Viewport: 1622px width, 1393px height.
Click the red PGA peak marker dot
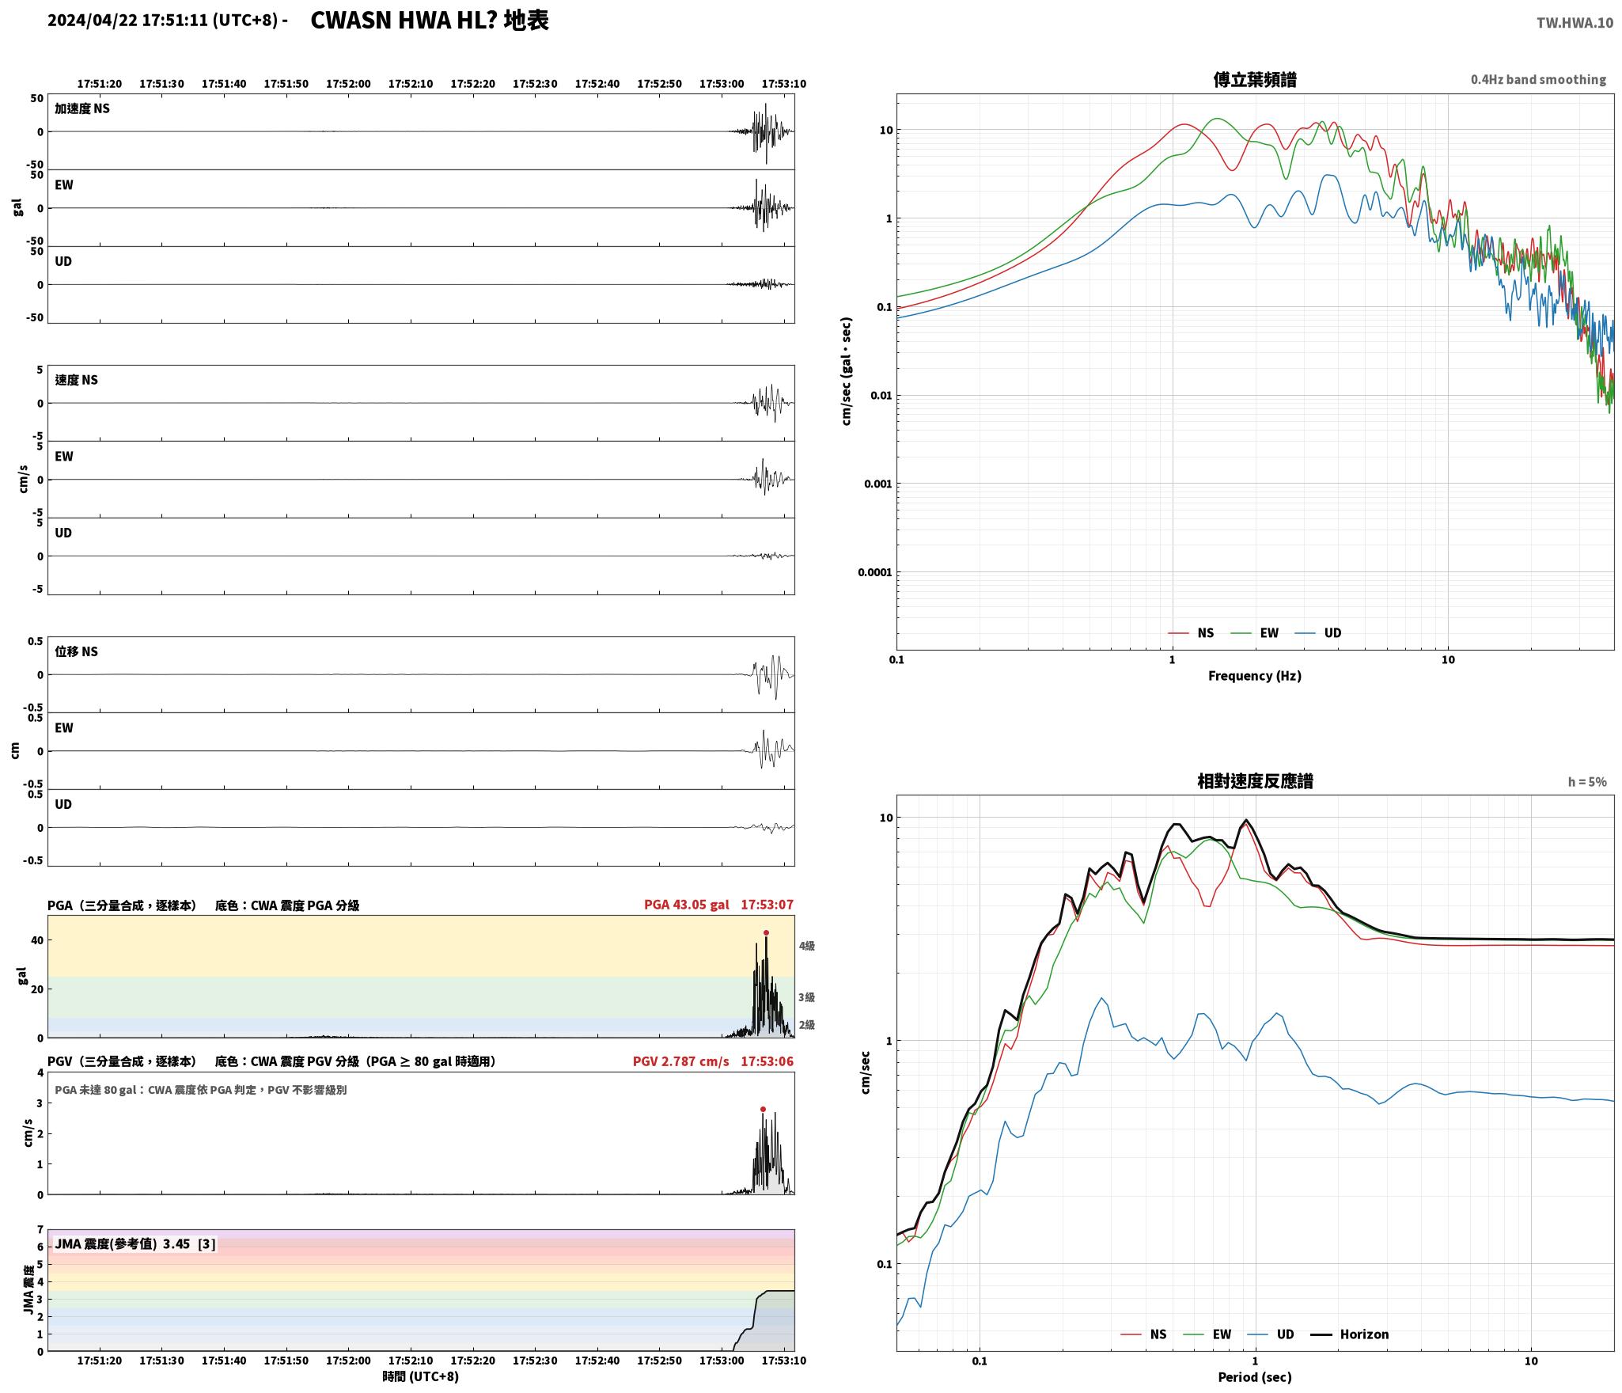tap(766, 932)
